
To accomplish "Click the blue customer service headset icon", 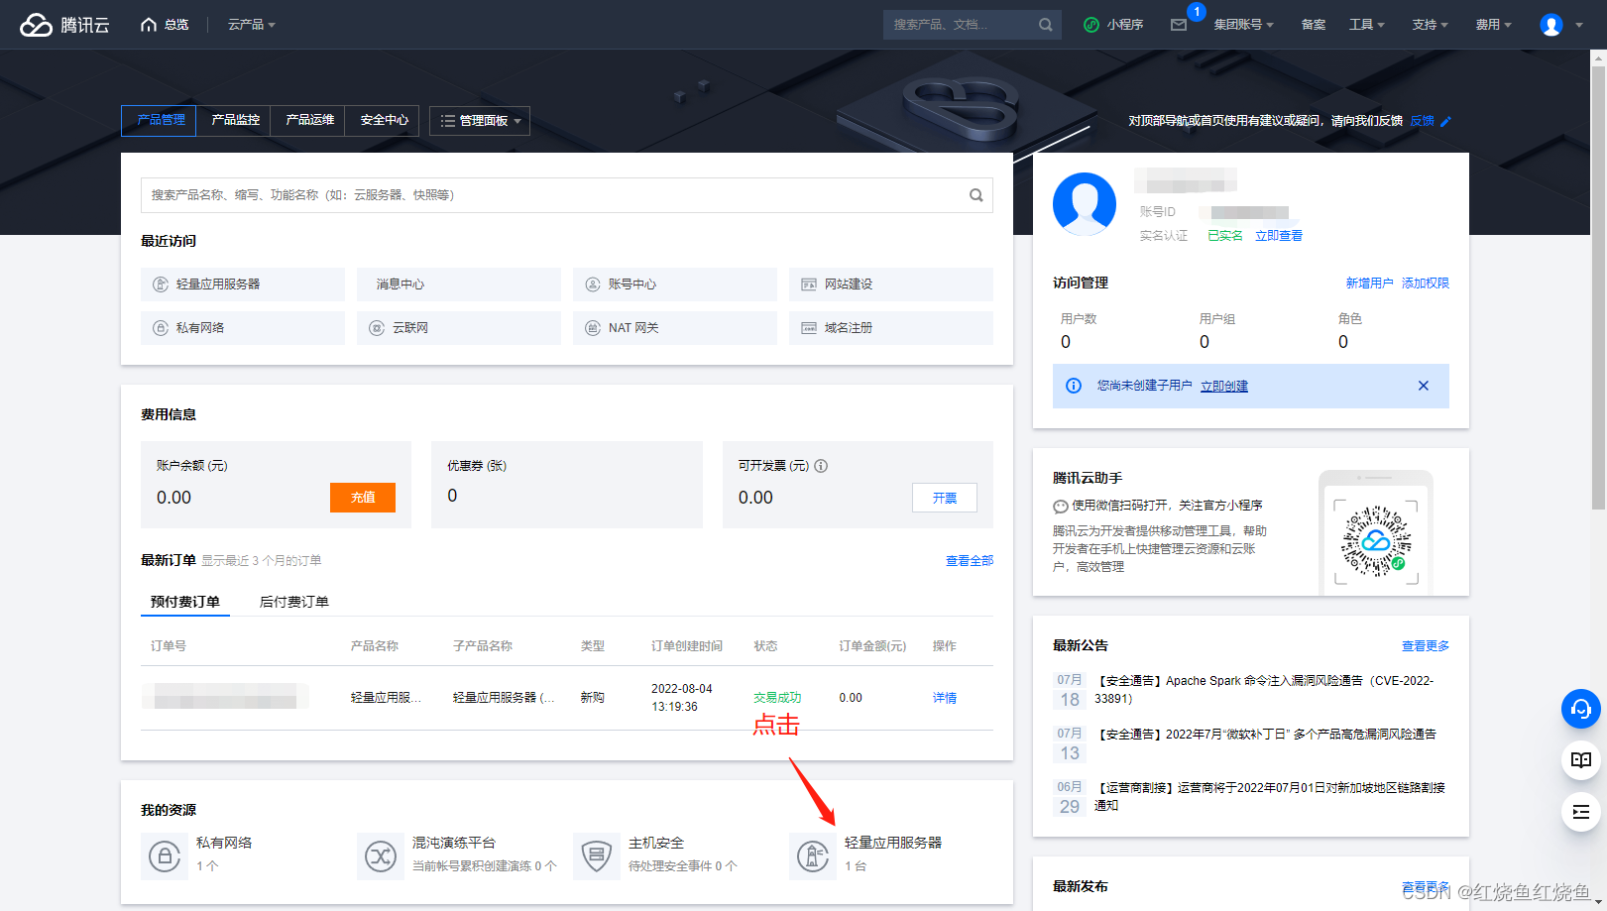I will [1581, 709].
